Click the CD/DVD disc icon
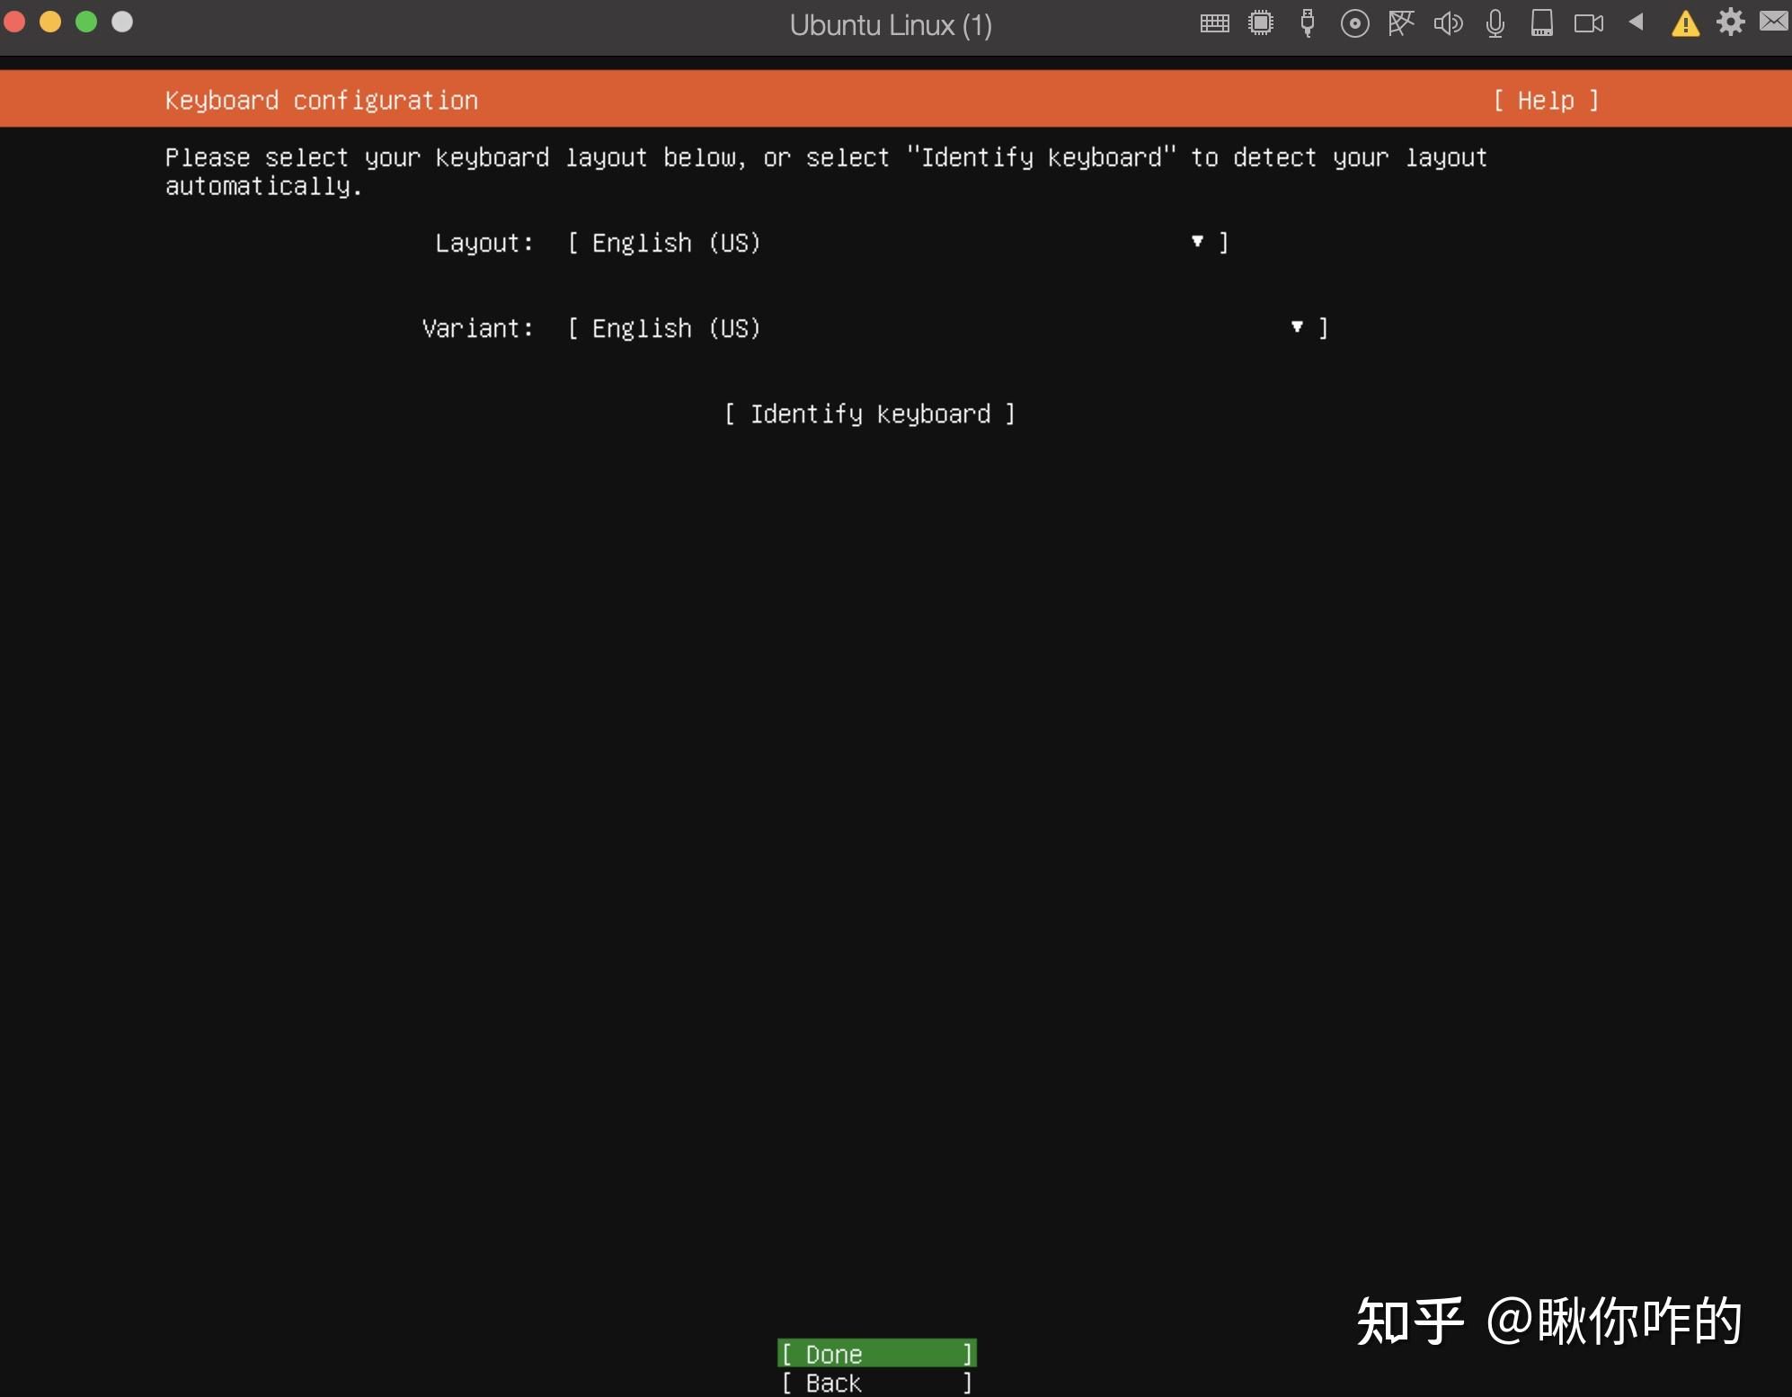 tap(1354, 23)
